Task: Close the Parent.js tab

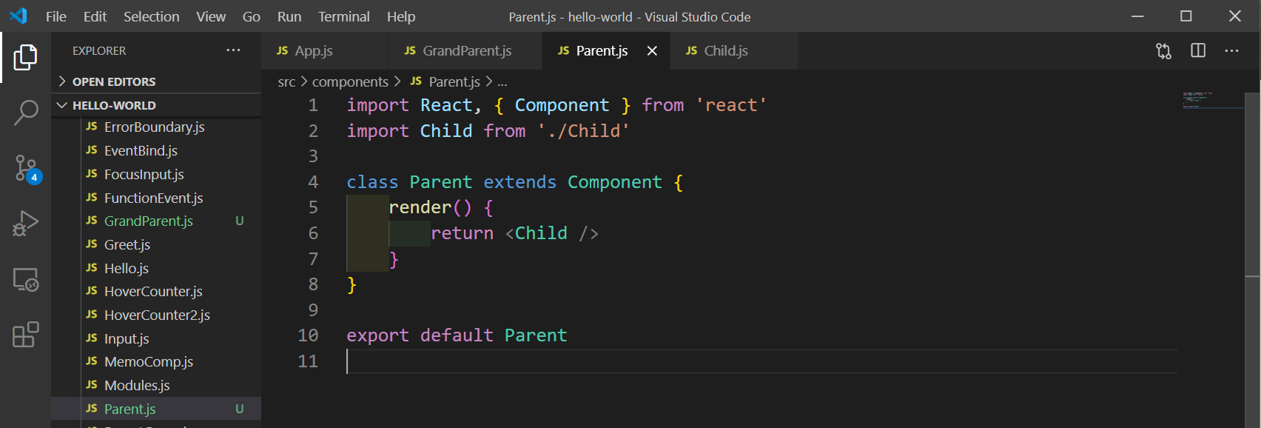Action: pos(652,50)
